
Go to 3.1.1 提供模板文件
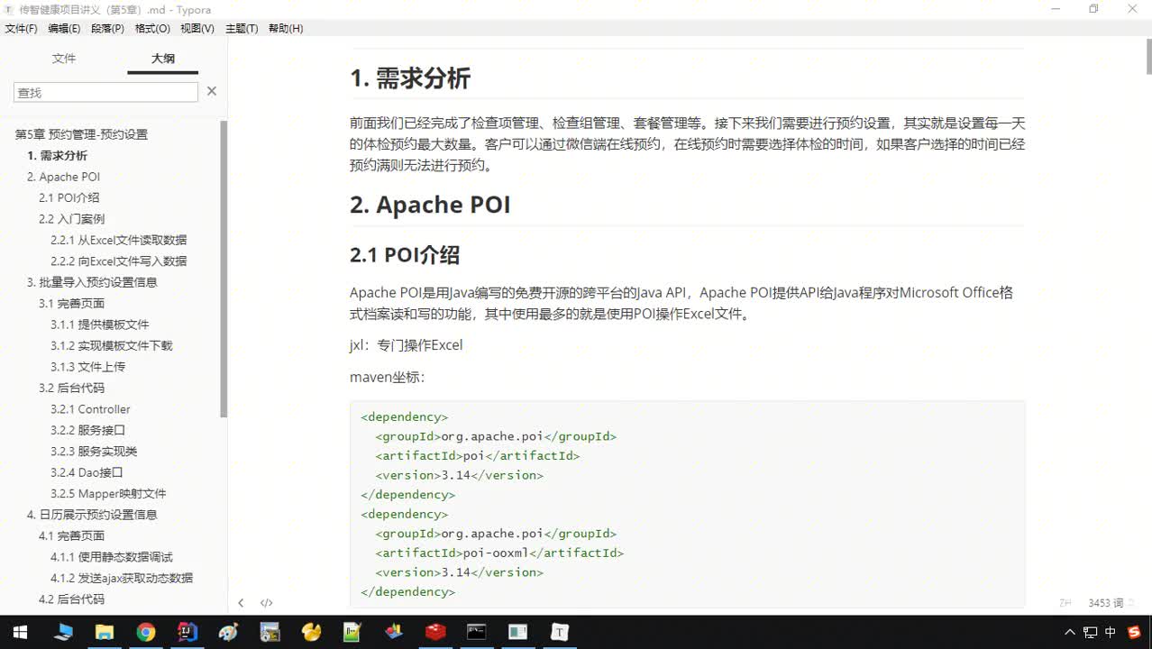tap(99, 324)
